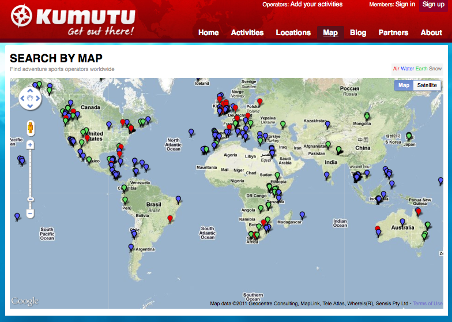Go to the Home page
The width and height of the screenshot is (452, 322).
click(x=209, y=32)
